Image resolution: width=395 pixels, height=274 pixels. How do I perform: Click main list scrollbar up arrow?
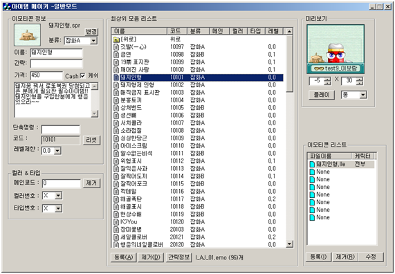pyautogui.click(x=289, y=32)
